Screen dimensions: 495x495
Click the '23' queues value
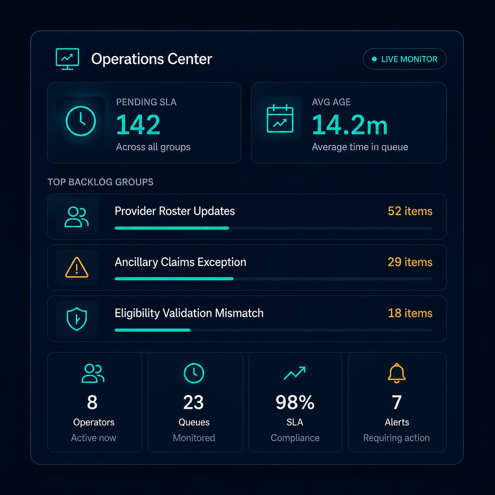click(x=194, y=403)
